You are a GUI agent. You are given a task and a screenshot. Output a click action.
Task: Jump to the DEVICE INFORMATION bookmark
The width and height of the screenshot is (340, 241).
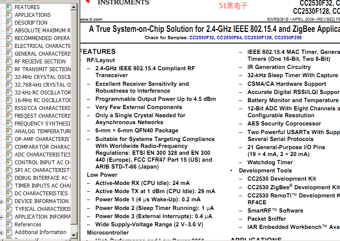point(41,201)
